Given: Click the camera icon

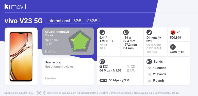Looking at the screenshot, I should click(102, 62).
